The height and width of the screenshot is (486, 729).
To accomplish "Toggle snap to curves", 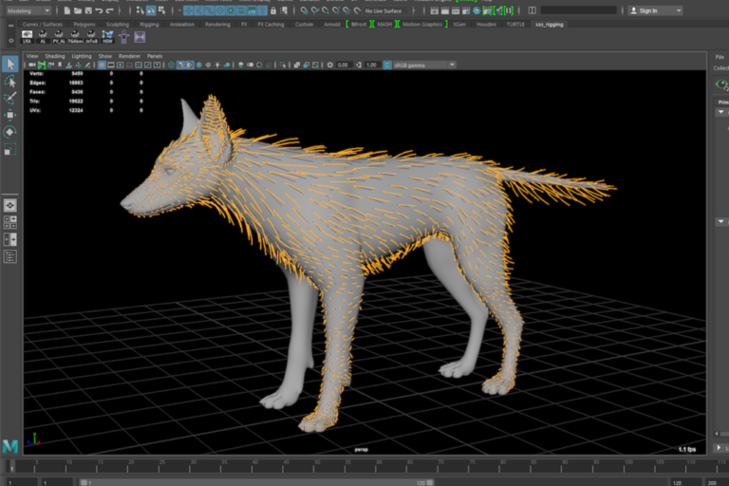I will pyautogui.click(x=315, y=10).
